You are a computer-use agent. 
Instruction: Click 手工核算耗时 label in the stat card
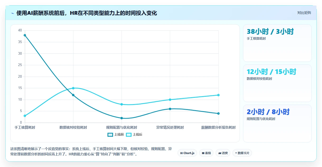256,39
